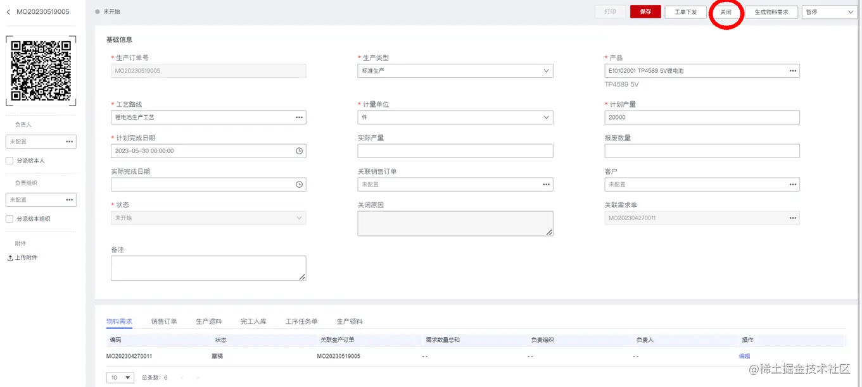
Task: Switch to the 物料需求 tab
Action: click(119, 321)
